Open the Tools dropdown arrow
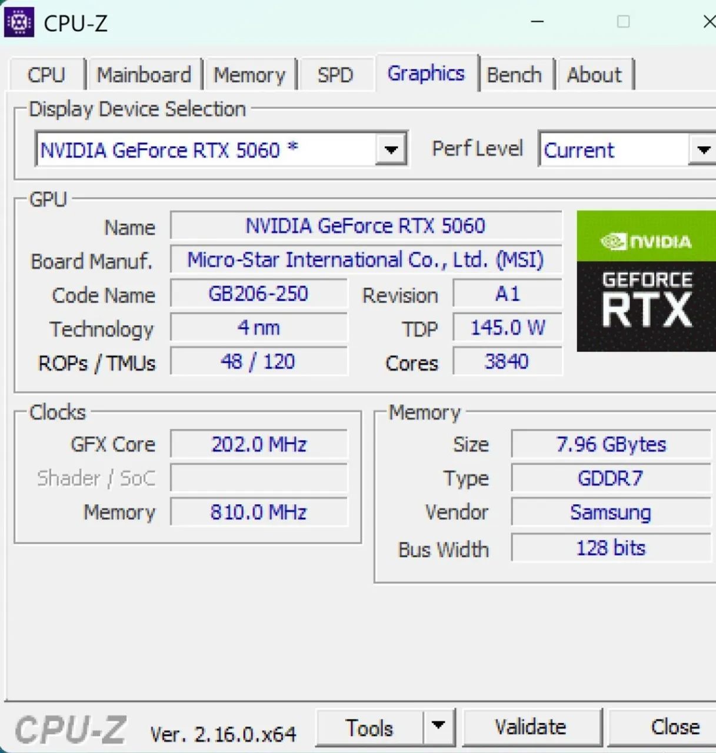This screenshot has height=753, width=716. [x=438, y=727]
